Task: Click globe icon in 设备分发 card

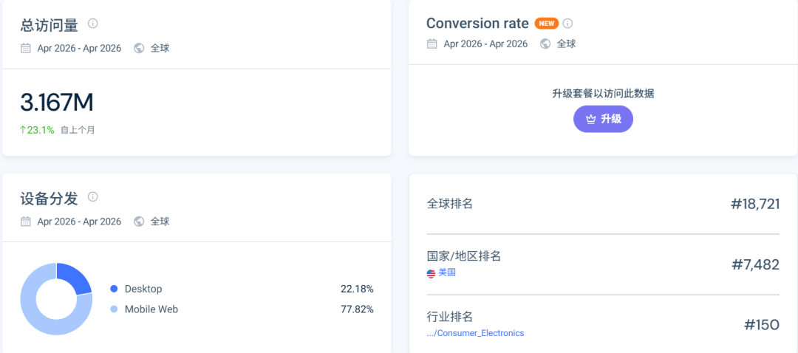Action: [139, 222]
